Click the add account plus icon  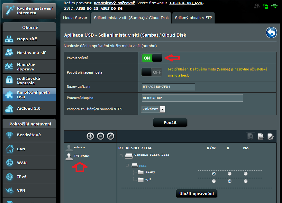tap(90, 136)
